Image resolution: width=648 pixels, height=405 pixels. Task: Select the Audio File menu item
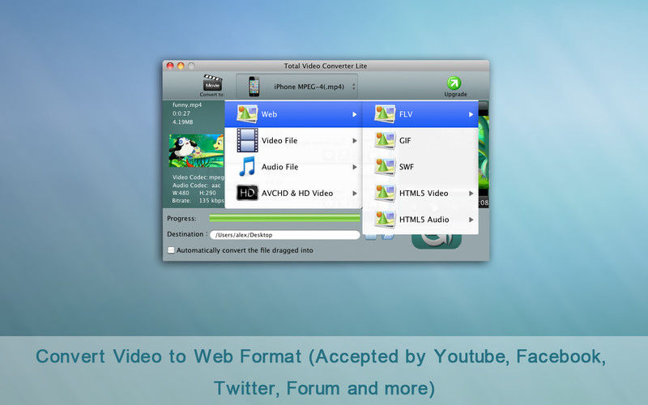(293, 167)
